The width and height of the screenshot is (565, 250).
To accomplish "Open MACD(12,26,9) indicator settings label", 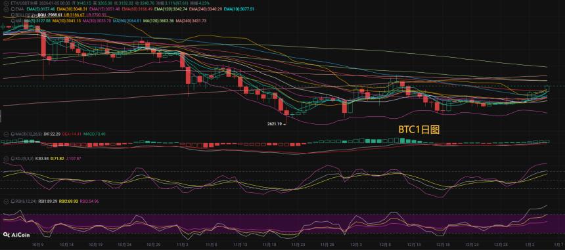I will coord(28,134).
